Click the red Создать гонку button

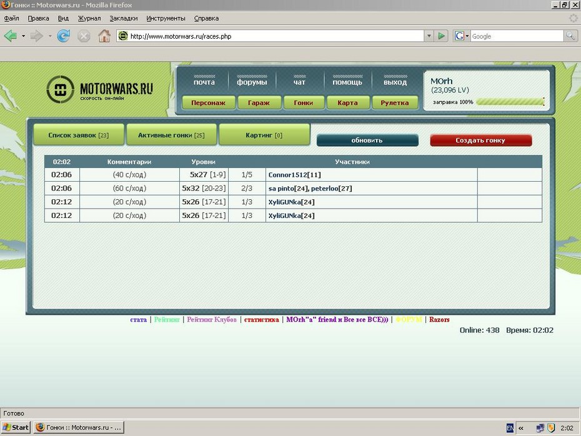(480, 141)
